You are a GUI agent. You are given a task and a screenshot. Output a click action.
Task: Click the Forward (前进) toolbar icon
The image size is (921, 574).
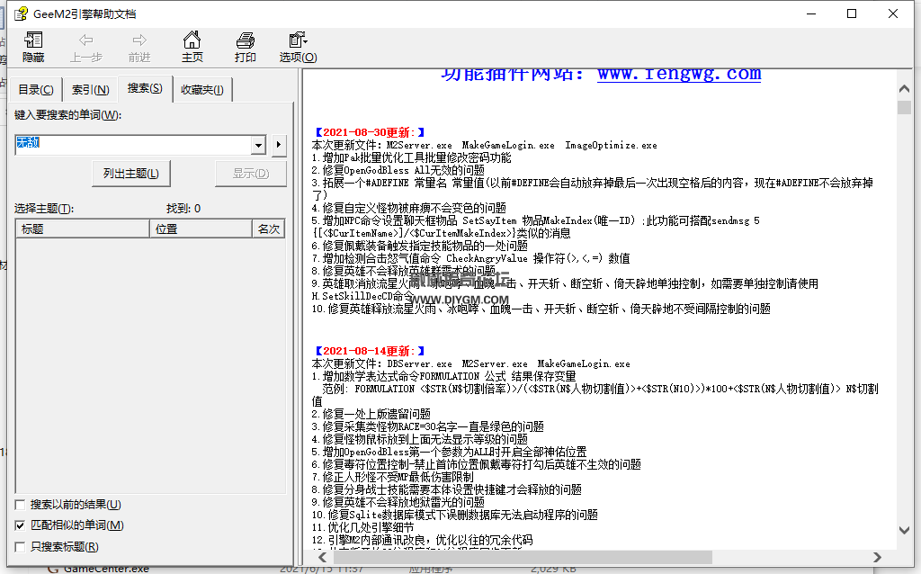coord(139,47)
